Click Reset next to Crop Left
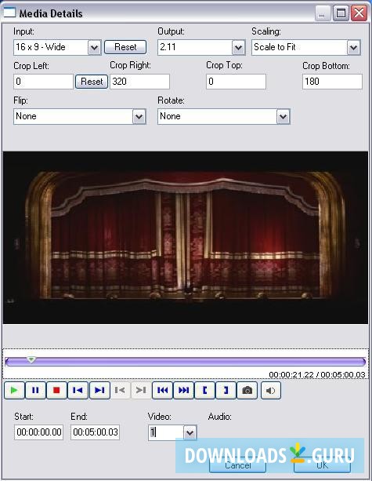Viewport: 372px width, 481px height. 92,82
